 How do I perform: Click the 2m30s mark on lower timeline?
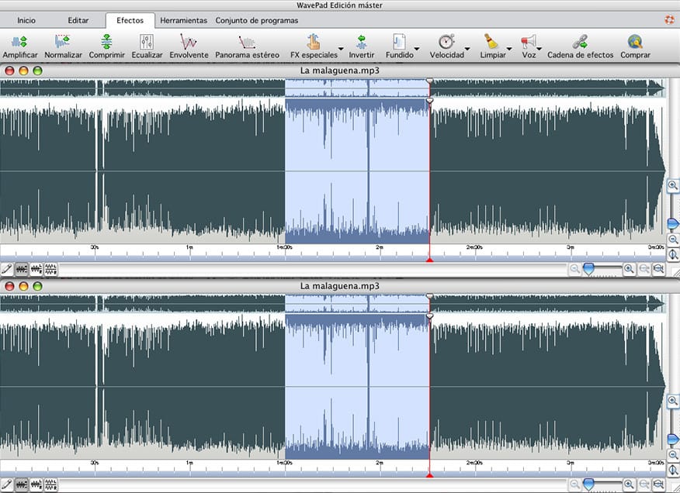point(474,463)
